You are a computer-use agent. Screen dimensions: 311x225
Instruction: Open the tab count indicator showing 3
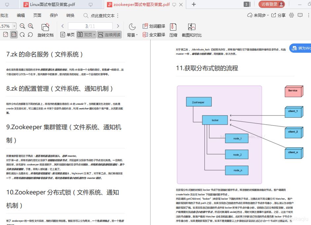[x=247, y=4]
